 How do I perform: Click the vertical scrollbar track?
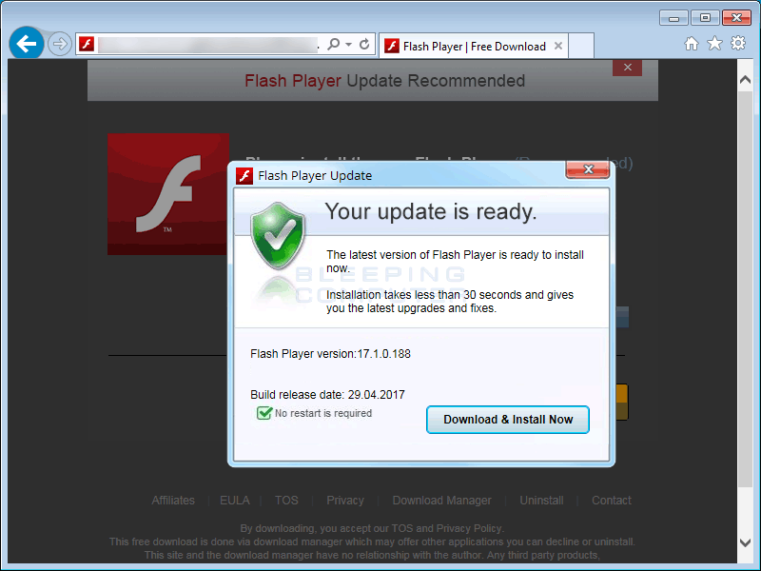tap(745, 311)
